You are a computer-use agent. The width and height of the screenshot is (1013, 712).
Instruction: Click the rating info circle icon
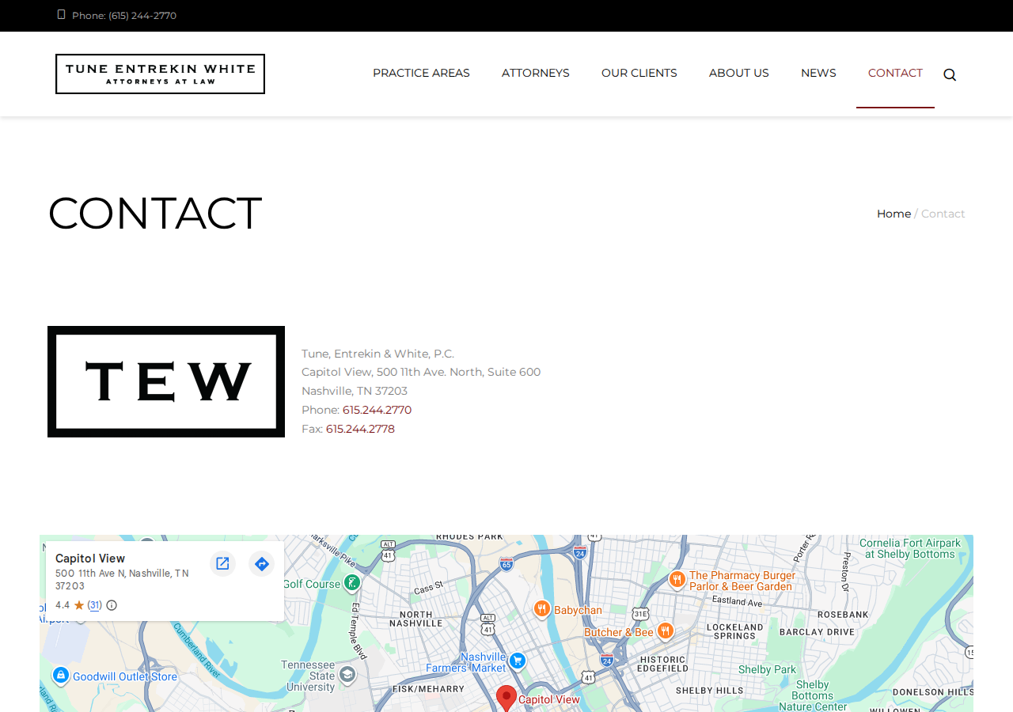pos(112,605)
